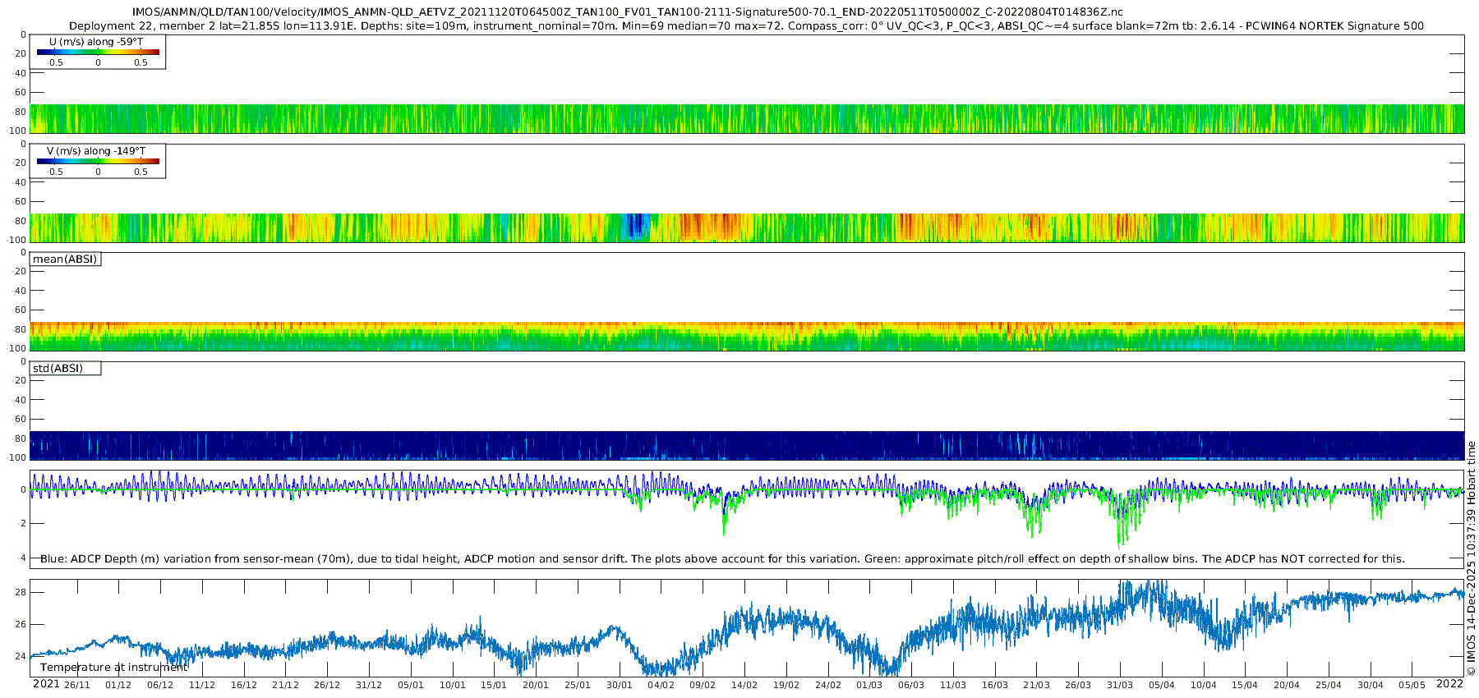This screenshot has width=1479, height=698.
Task: Select the 05/05 date tick label
Action: pyautogui.click(x=1412, y=686)
